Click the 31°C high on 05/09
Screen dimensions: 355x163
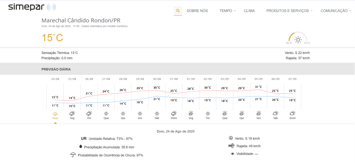(258, 87)
